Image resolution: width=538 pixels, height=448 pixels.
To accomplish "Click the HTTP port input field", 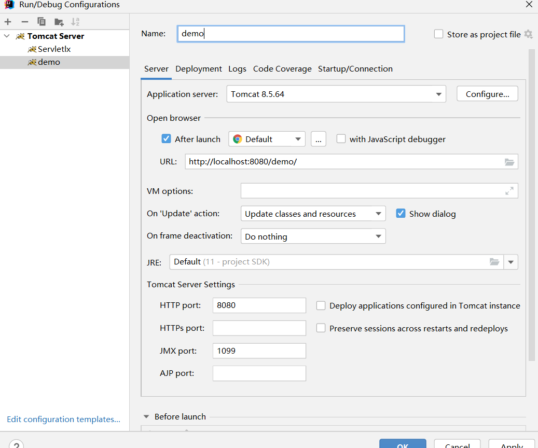I will 259,305.
